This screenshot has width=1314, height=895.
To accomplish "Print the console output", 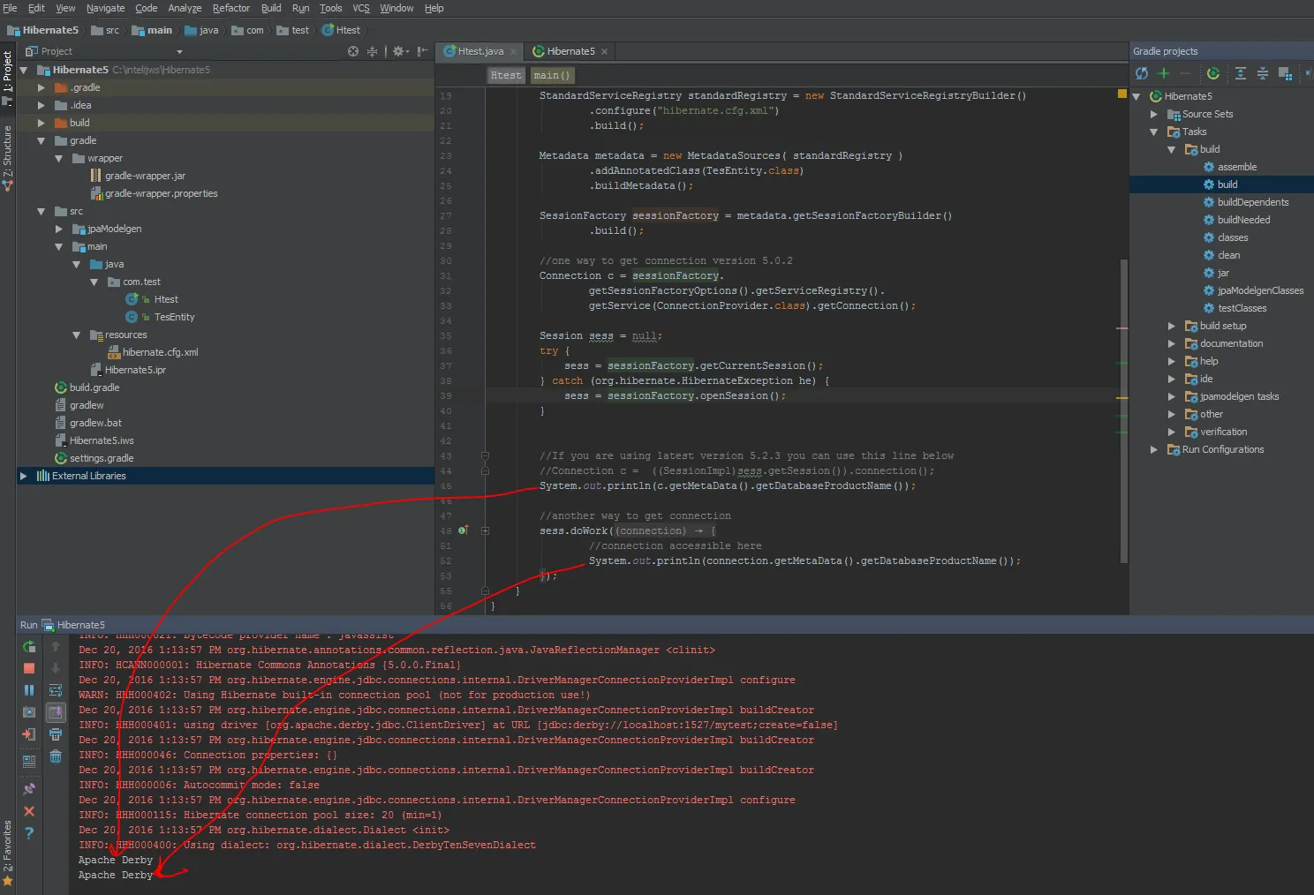I will (56, 734).
